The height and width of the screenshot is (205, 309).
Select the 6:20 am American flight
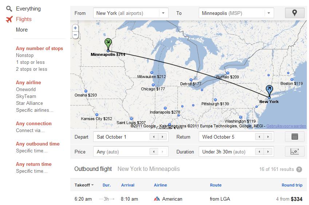click(x=189, y=199)
